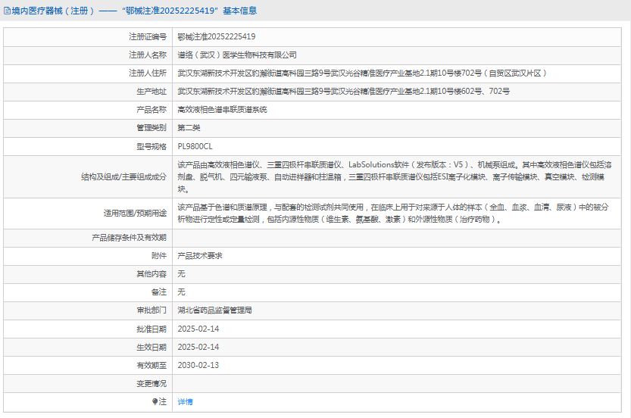Click the 生效日期 label
This screenshot has width=631, height=418.
tap(152, 347)
